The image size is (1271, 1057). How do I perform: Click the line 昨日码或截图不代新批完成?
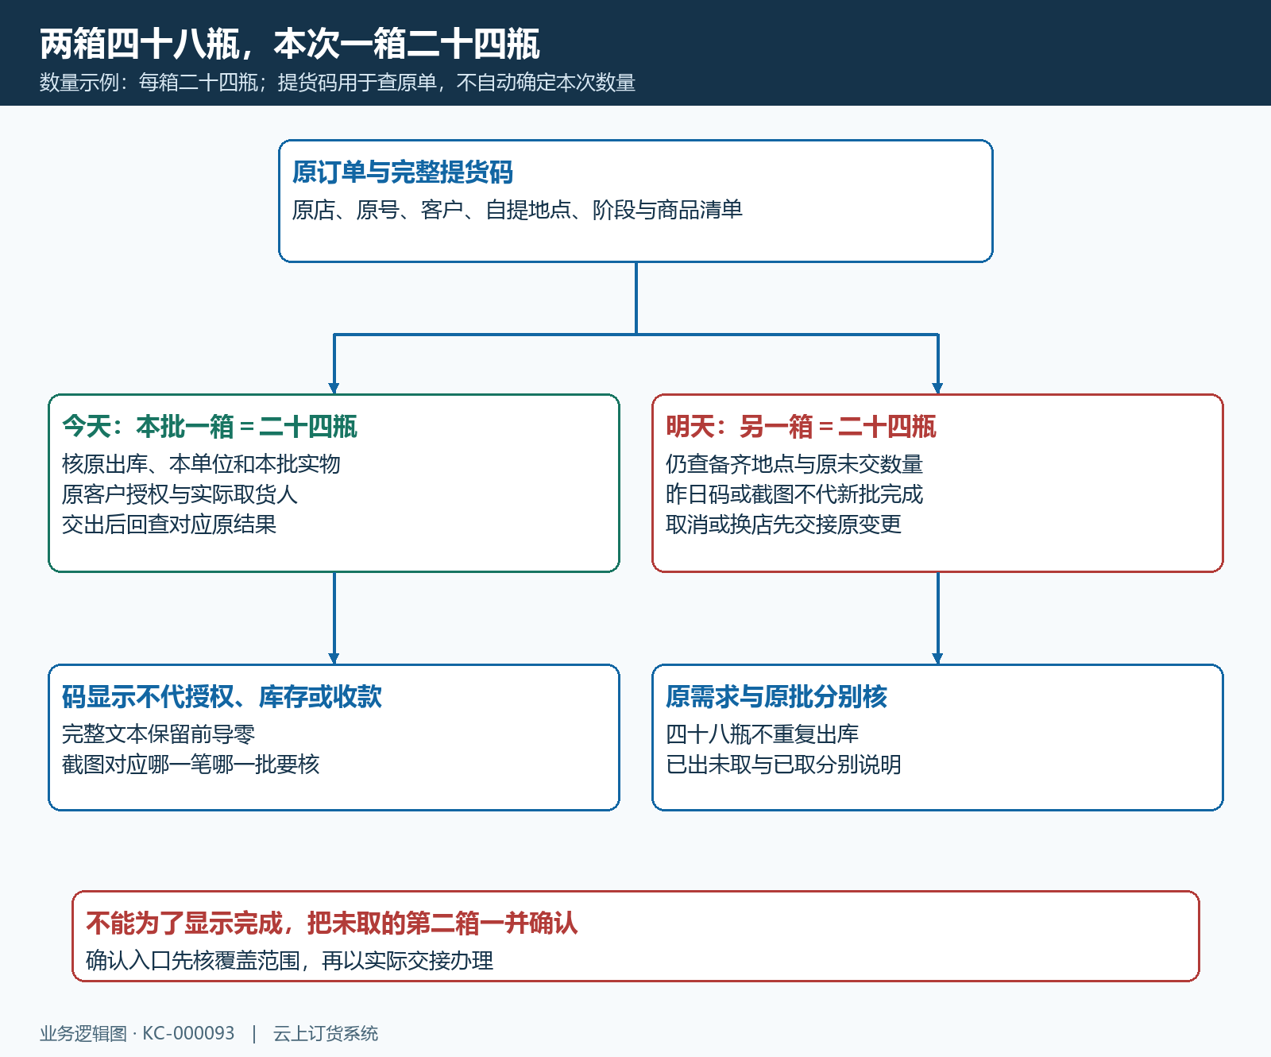click(x=794, y=494)
